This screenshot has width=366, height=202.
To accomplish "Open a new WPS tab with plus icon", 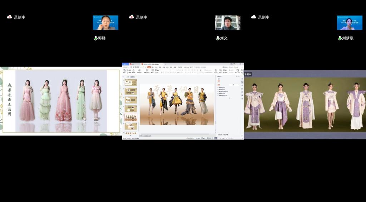I will tap(165, 64).
